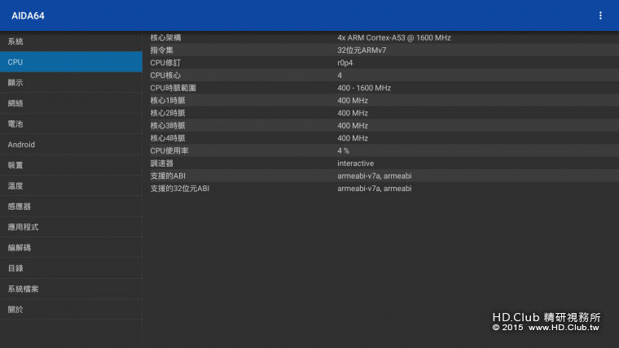Show the 應用程式 list

point(71,227)
